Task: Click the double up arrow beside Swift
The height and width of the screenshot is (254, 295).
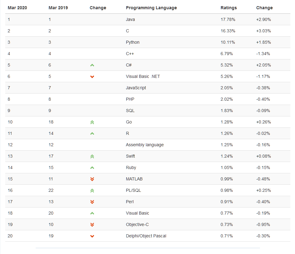Action: coord(92,156)
